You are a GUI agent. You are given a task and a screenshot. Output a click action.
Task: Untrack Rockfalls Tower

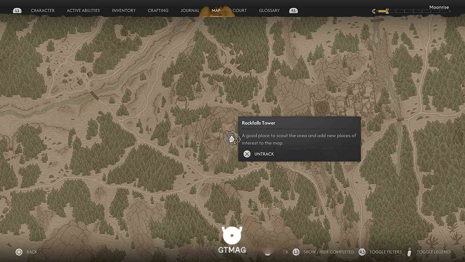pos(264,154)
